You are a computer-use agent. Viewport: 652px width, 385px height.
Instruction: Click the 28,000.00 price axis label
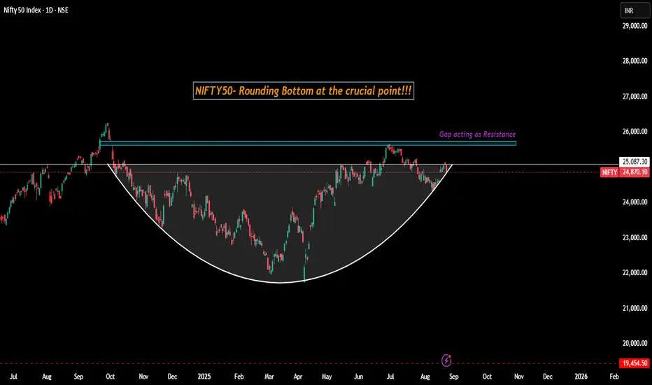pyautogui.click(x=635, y=61)
